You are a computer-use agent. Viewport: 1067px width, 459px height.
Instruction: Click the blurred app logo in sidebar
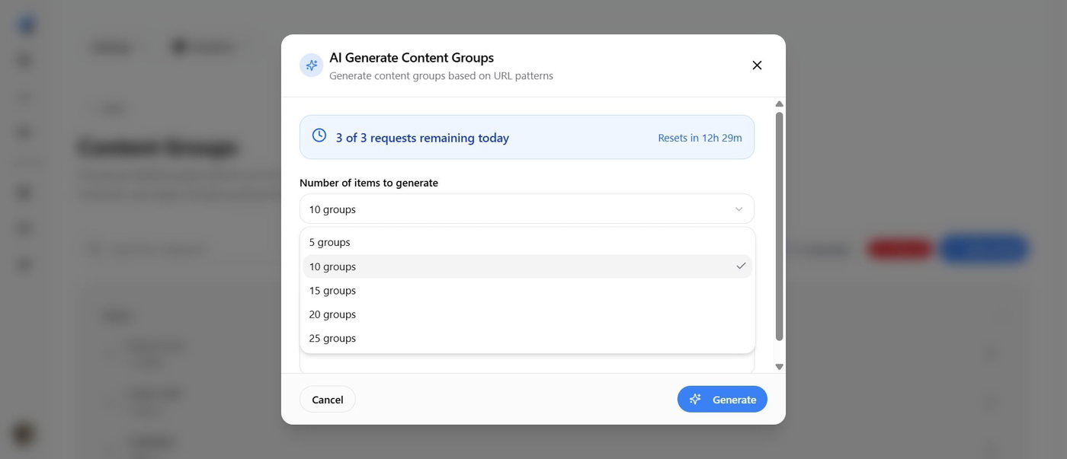click(x=27, y=24)
